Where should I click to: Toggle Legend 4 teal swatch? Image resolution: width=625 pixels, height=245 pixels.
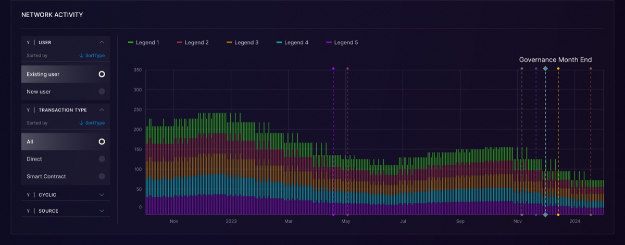[279, 42]
